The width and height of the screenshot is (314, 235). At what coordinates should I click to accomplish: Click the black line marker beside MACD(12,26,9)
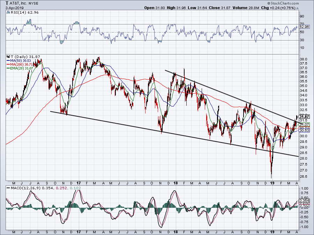coord(8,188)
